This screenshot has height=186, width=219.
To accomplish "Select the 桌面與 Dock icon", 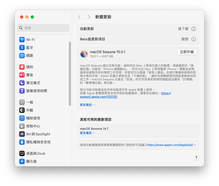I will click(22, 153).
